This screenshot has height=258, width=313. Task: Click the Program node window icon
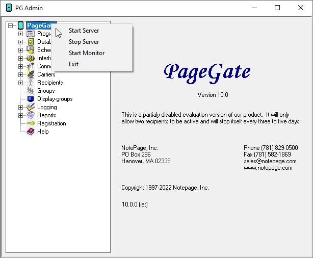pos(31,34)
